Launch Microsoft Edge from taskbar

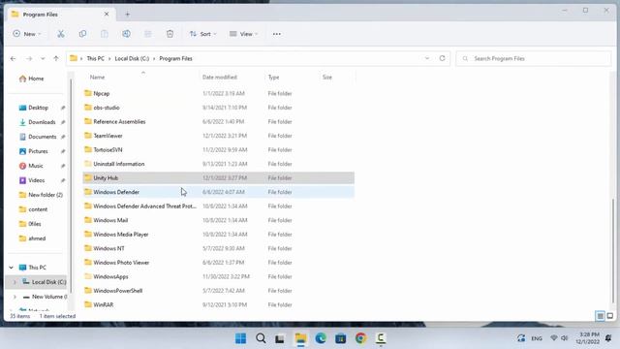[321, 338]
